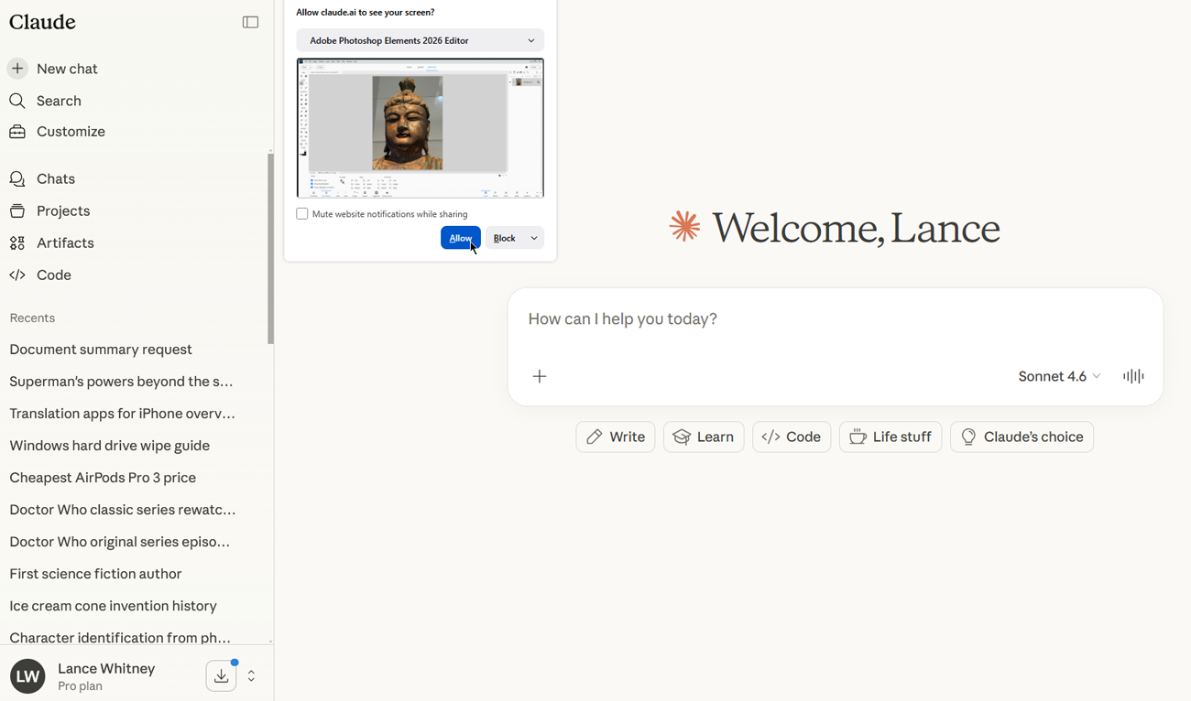1191x701 pixels.
Task: Expand the account menu up-down chevron
Action: click(251, 676)
